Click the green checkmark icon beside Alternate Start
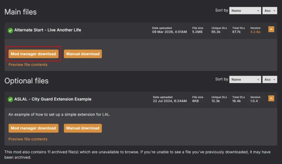282x164 pixels. [x=10, y=30]
